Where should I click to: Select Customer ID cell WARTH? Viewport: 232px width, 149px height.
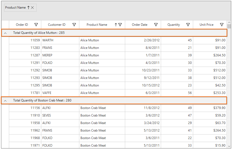60,40
